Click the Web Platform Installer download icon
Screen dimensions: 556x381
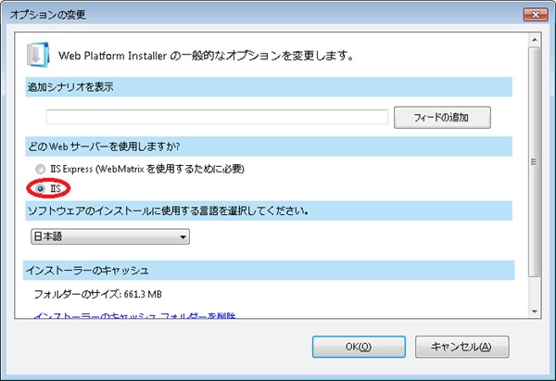38,55
